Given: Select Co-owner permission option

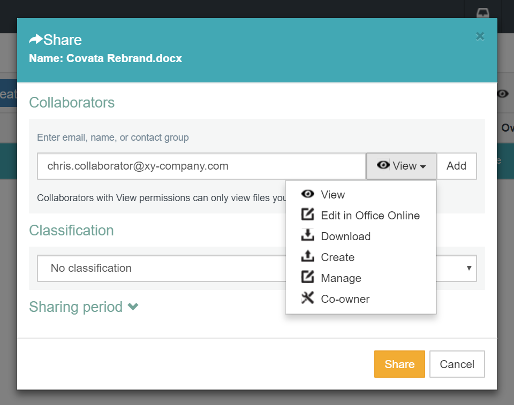Looking at the screenshot, I should coord(360,299).
